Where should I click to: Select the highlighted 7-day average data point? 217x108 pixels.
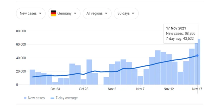click(x=197, y=55)
